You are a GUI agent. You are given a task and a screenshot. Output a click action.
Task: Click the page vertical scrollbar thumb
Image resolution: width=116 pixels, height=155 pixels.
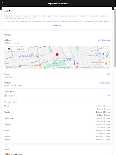tap(115, 38)
